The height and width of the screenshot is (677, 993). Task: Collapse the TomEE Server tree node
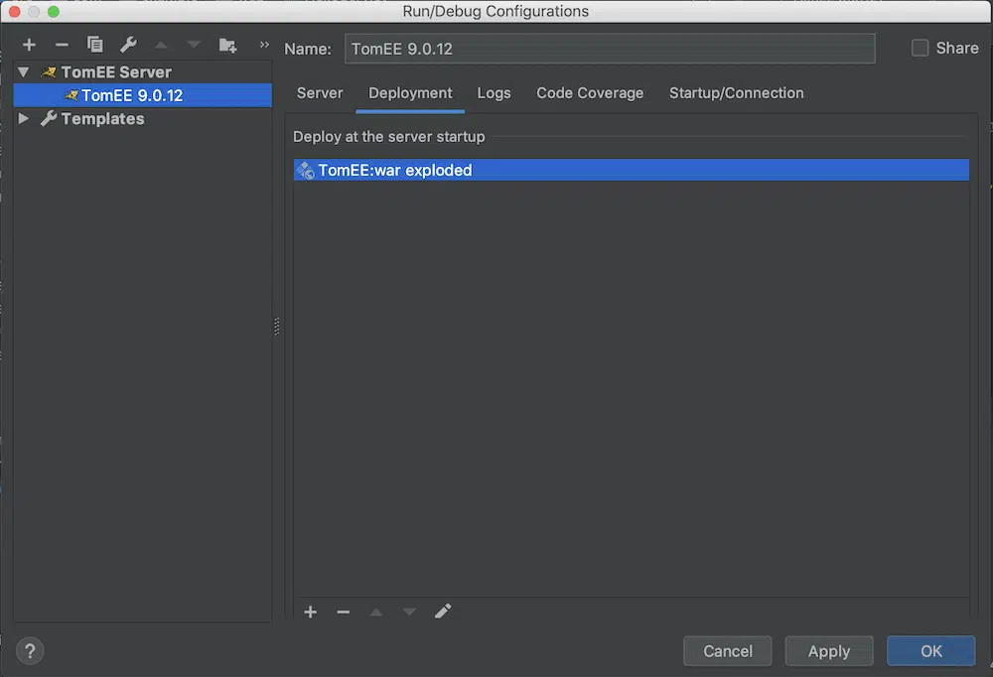pyautogui.click(x=24, y=72)
